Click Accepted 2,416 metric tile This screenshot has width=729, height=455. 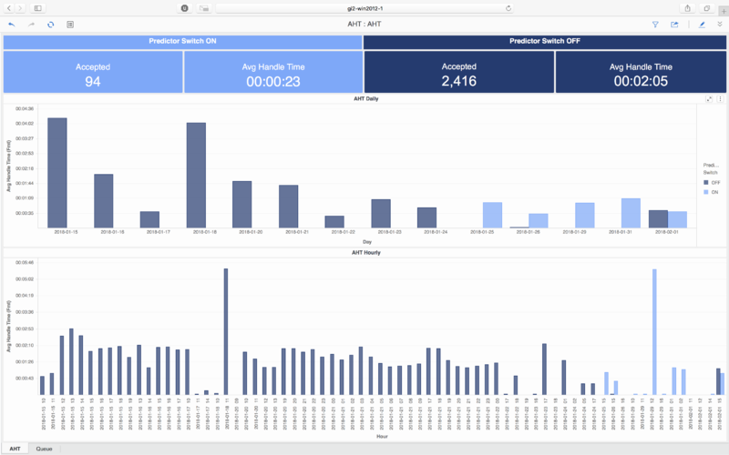(x=458, y=73)
